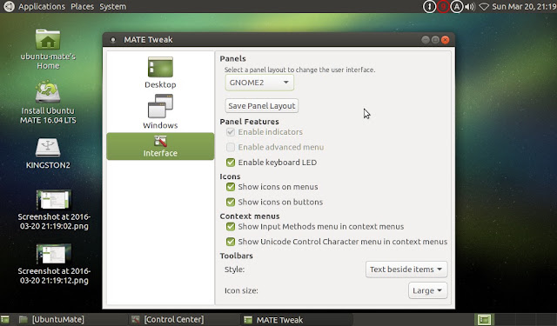Click the A caps lock indicator icon
The height and width of the screenshot is (326, 557).
tap(457, 6)
